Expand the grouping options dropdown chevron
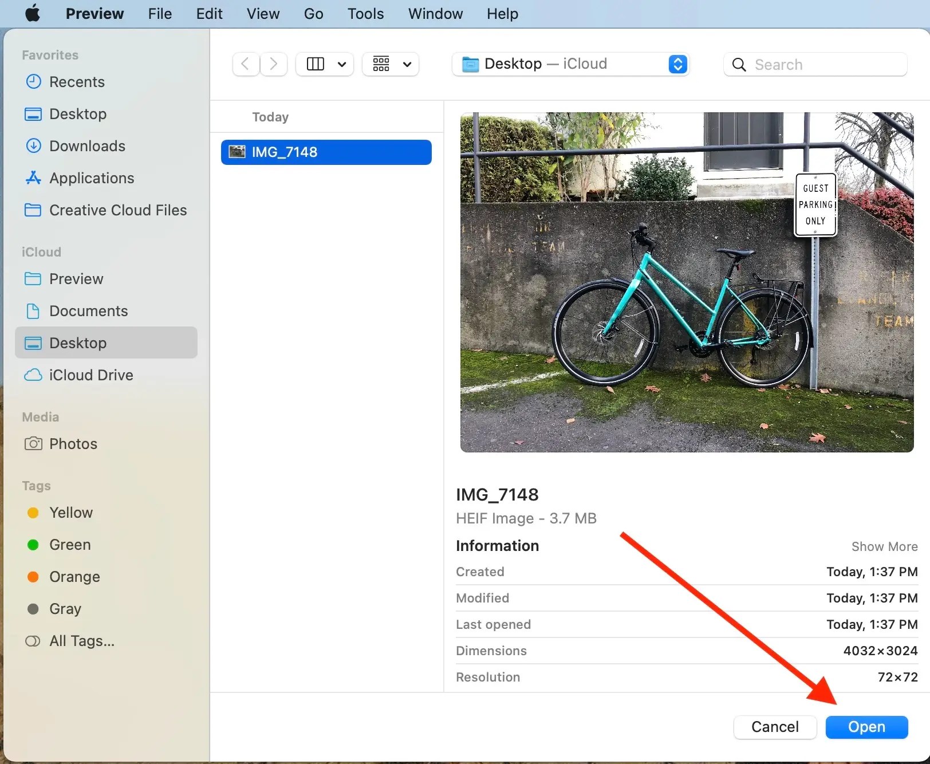 point(407,64)
